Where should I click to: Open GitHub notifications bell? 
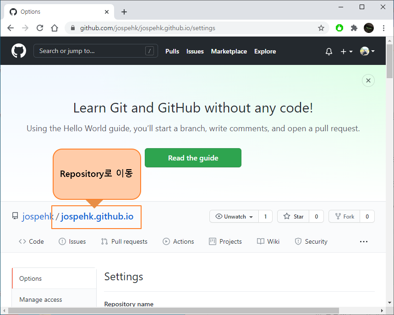pos(328,51)
